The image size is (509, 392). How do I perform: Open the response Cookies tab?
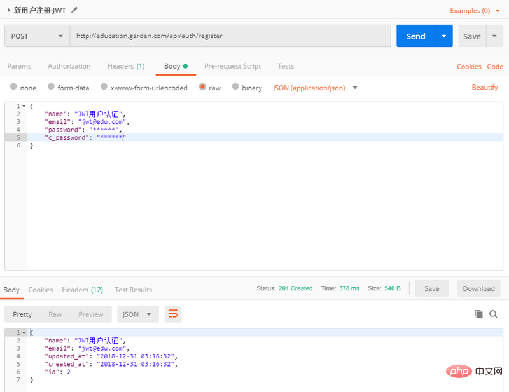41,290
